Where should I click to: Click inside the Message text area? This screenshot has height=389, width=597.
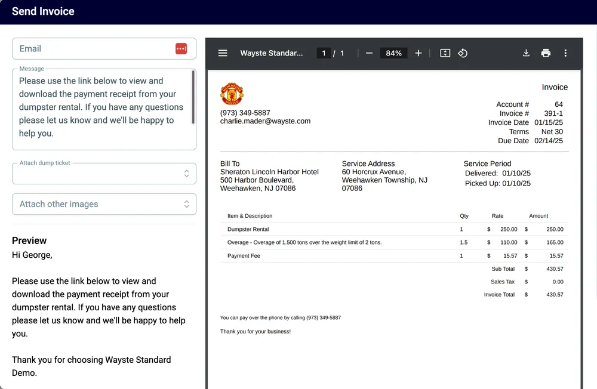[x=101, y=107]
